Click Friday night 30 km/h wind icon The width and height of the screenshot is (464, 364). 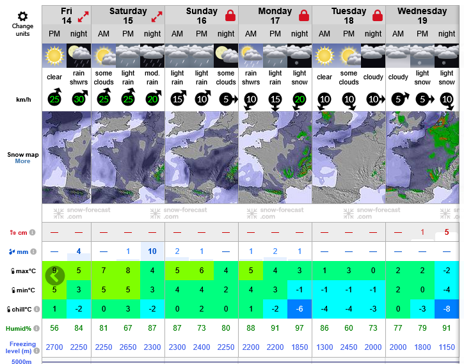coord(79,98)
